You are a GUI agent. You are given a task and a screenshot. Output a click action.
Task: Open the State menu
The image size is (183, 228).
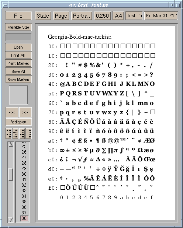coord(43,16)
